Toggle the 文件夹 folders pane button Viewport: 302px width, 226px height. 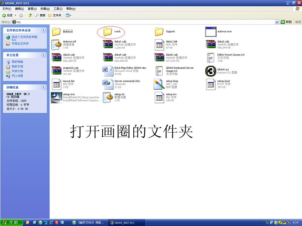pos(55,15)
